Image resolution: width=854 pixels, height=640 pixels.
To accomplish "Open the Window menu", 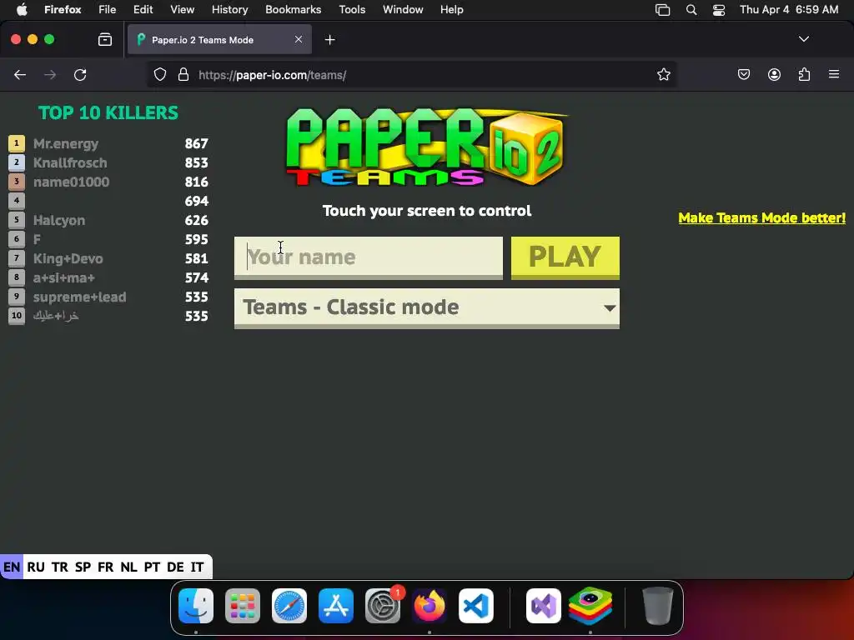I will pyautogui.click(x=403, y=9).
